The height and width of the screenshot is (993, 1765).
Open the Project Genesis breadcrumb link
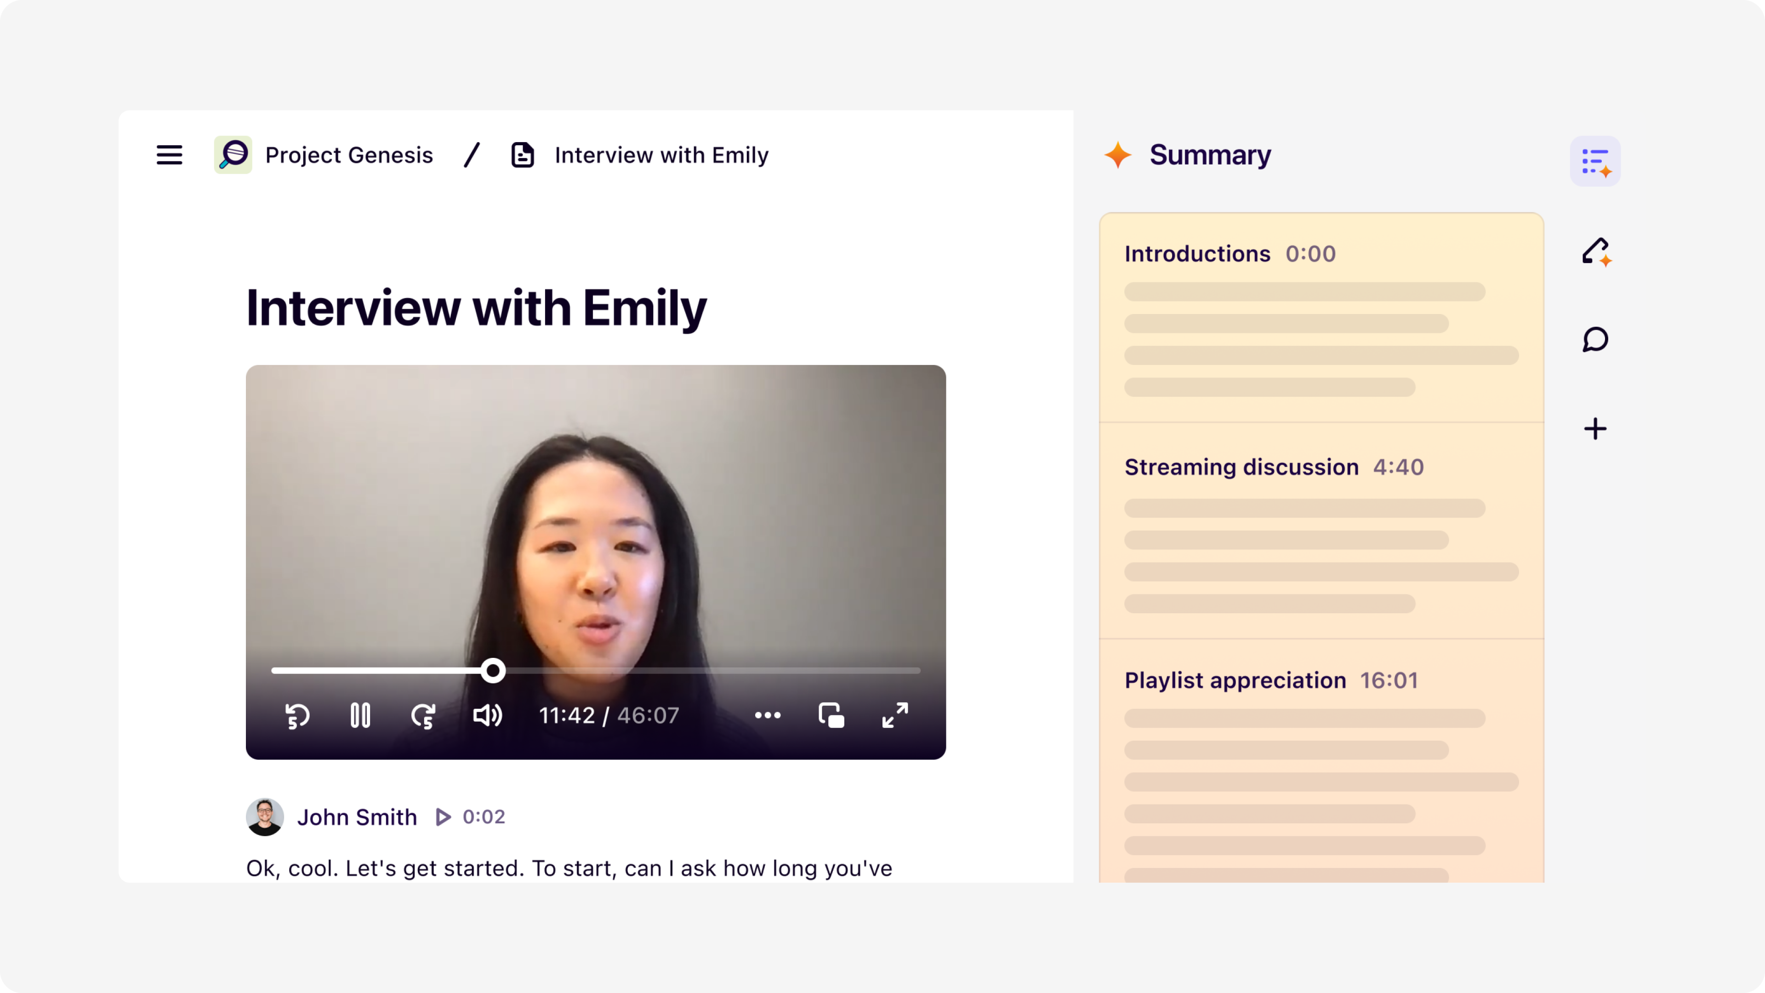349,155
